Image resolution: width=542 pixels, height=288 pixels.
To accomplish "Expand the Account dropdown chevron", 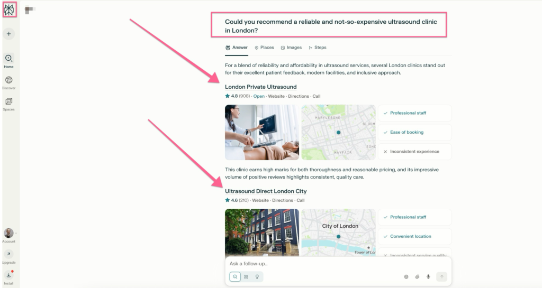I will click(16, 233).
